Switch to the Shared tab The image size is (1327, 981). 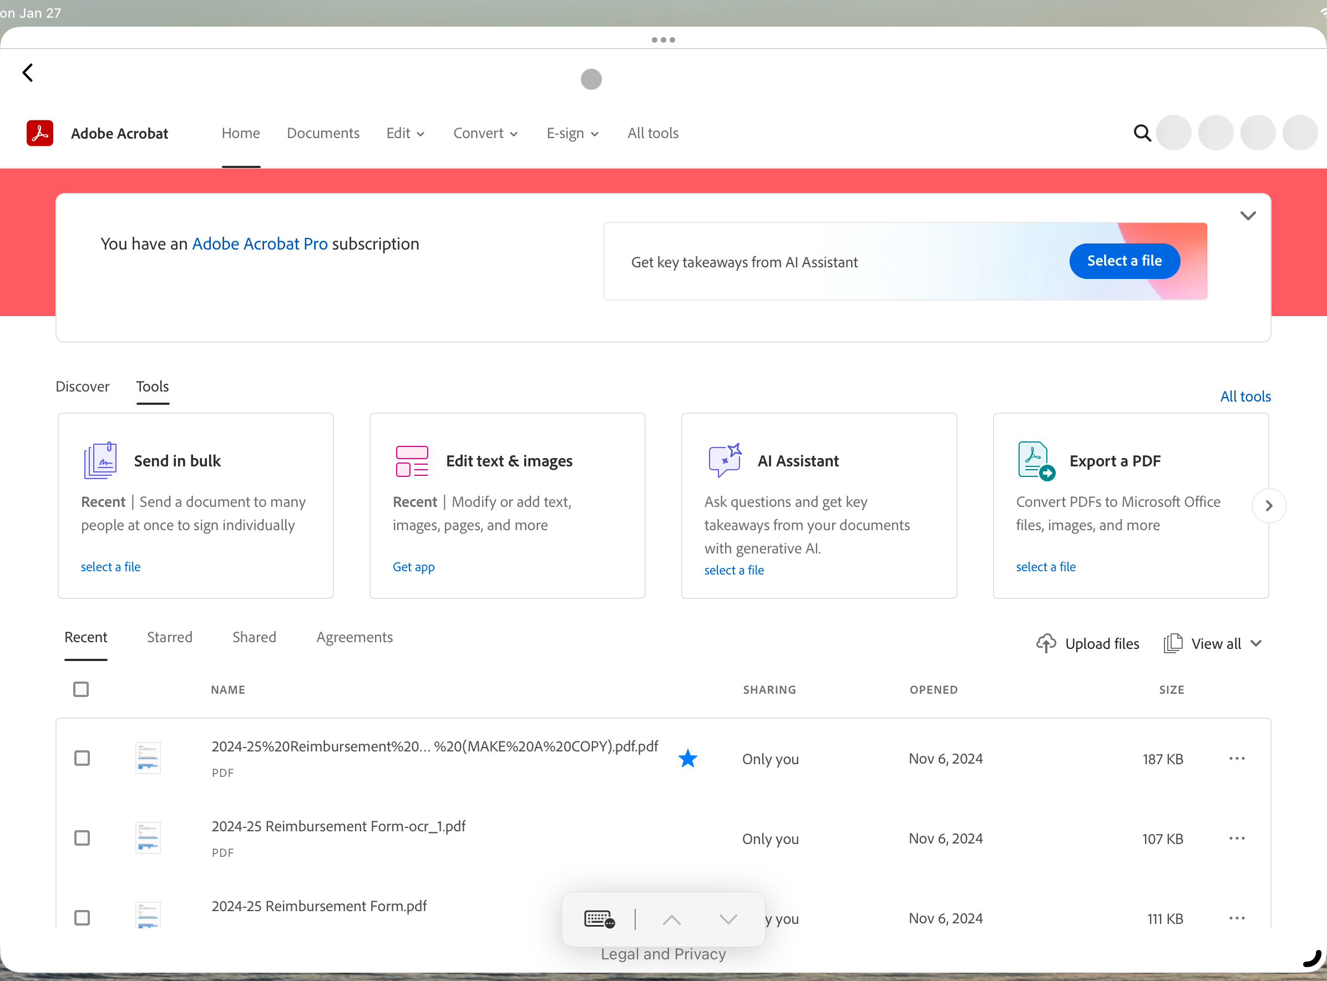[254, 637]
